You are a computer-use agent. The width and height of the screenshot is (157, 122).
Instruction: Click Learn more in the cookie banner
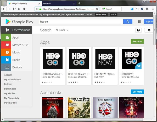[101, 14]
